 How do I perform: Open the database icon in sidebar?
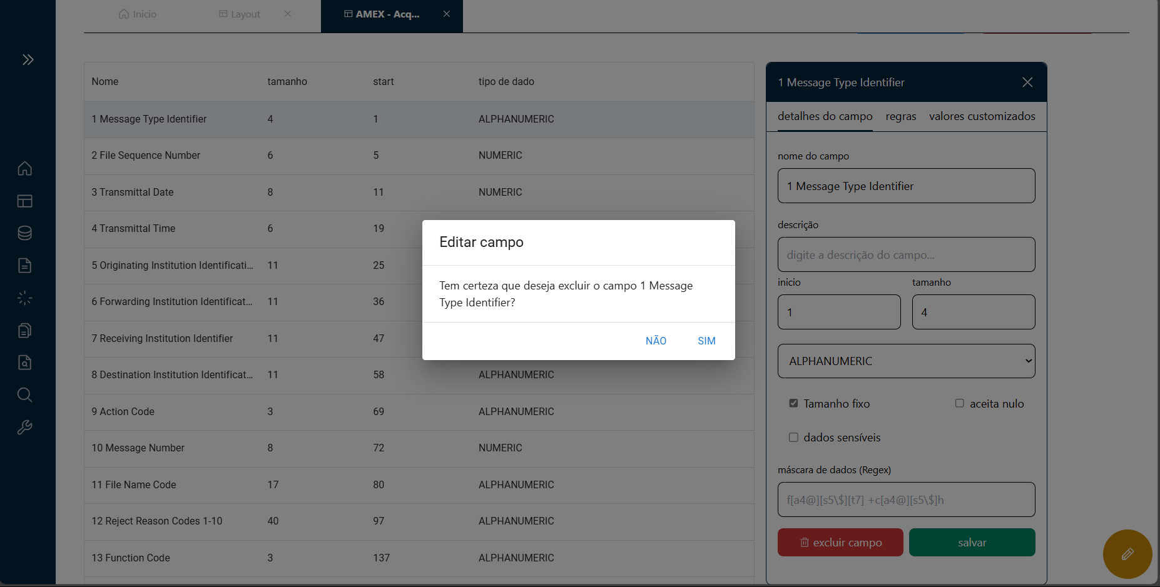point(25,233)
